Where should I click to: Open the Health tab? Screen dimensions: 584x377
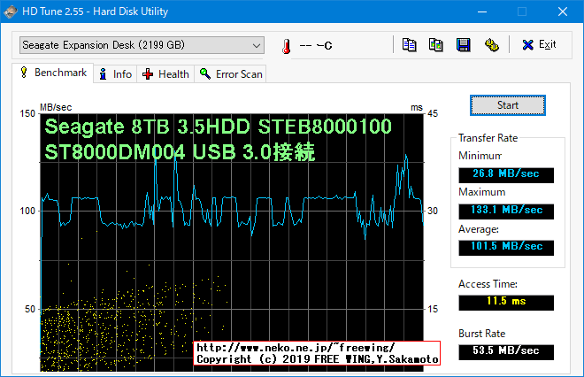click(x=165, y=74)
